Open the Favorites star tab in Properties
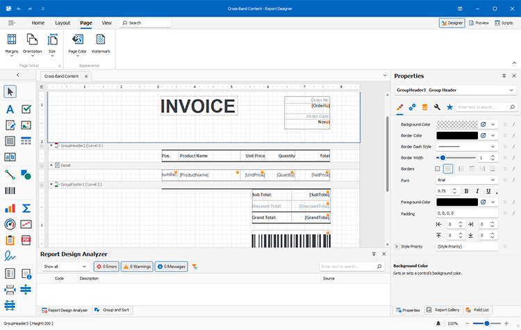Image resolution: width=521 pixels, height=330 pixels. pos(449,107)
